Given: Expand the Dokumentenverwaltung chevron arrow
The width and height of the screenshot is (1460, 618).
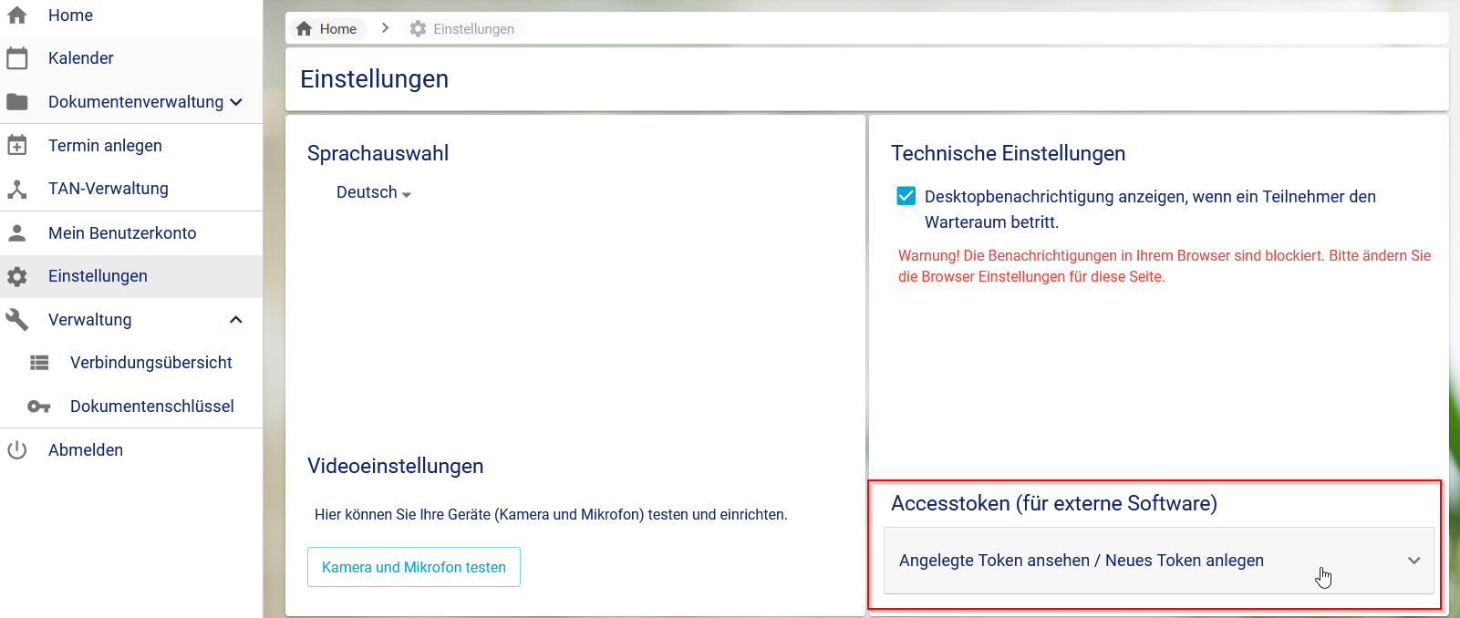Looking at the screenshot, I should point(236,102).
